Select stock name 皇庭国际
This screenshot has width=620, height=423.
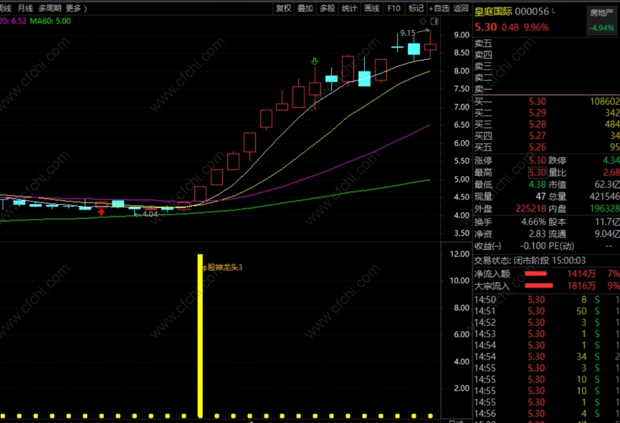pyautogui.click(x=493, y=11)
